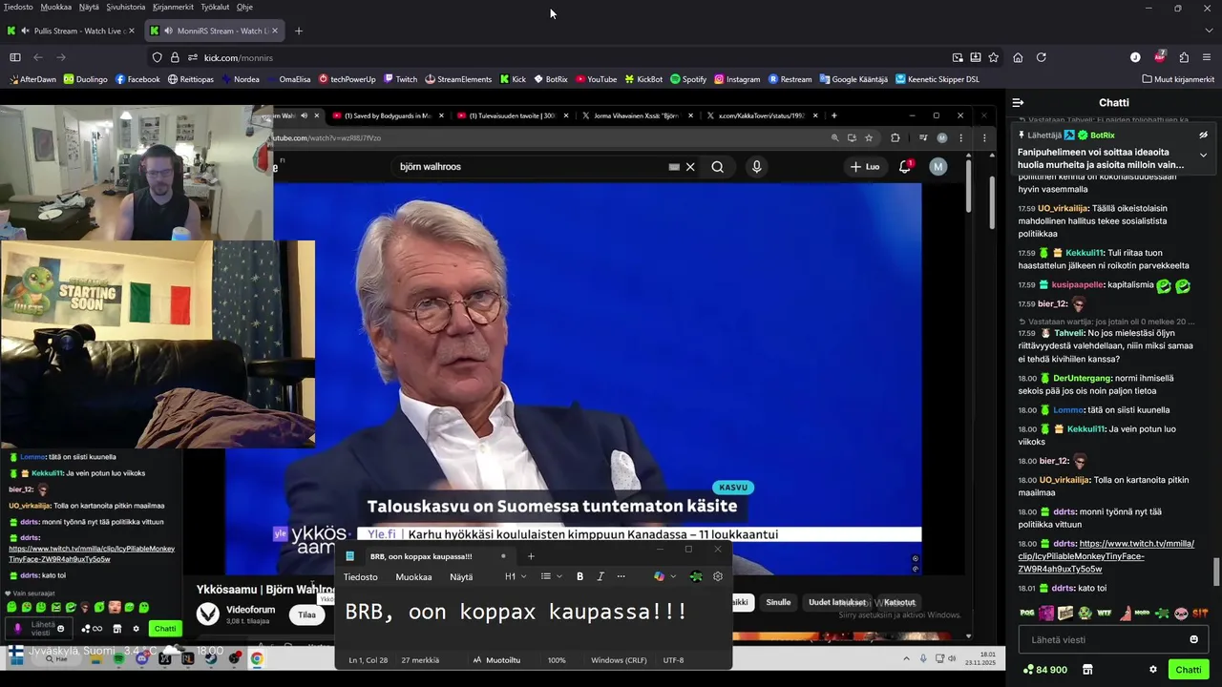Image resolution: width=1222 pixels, height=687 pixels.
Task: Open Muut kirjanmerkit bookmarks folder
Action: coord(1178,79)
